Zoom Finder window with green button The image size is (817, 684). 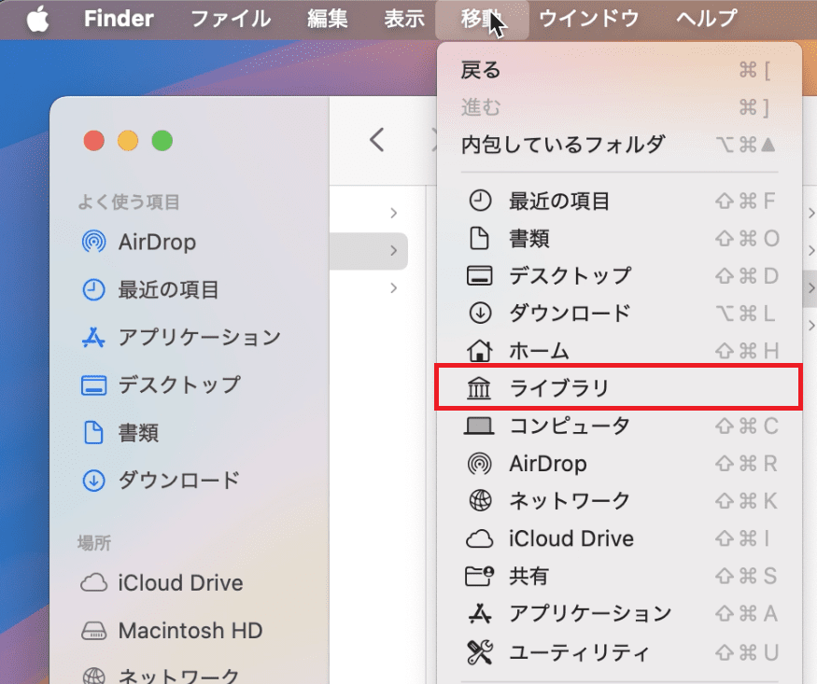[162, 141]
